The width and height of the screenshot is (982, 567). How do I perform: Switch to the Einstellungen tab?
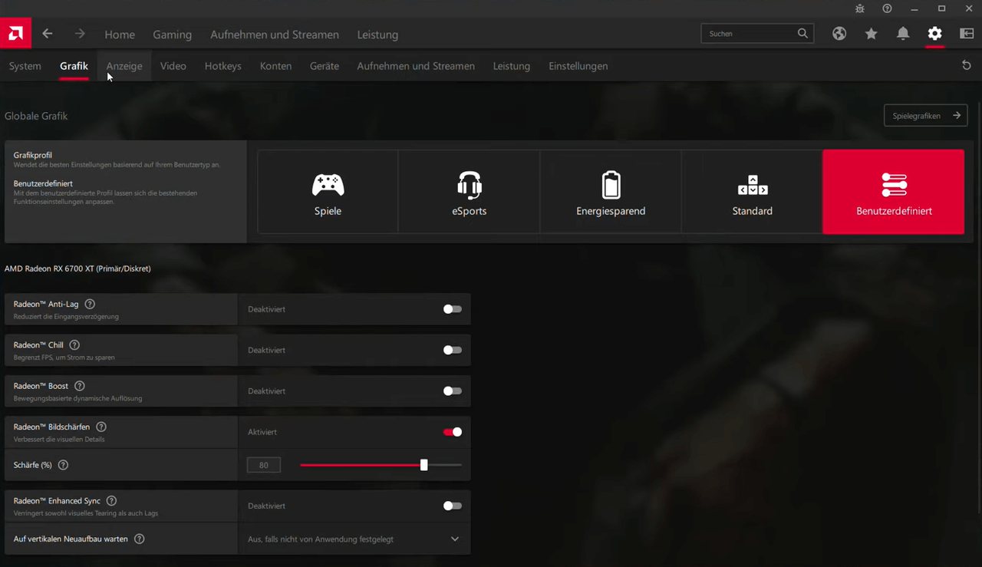pyautogui.click(x=578, y=66)
